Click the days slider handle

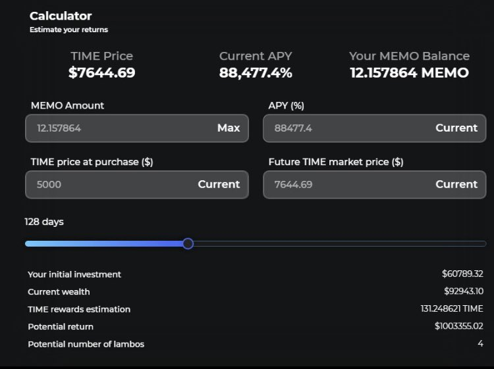[x=188, y=243]
